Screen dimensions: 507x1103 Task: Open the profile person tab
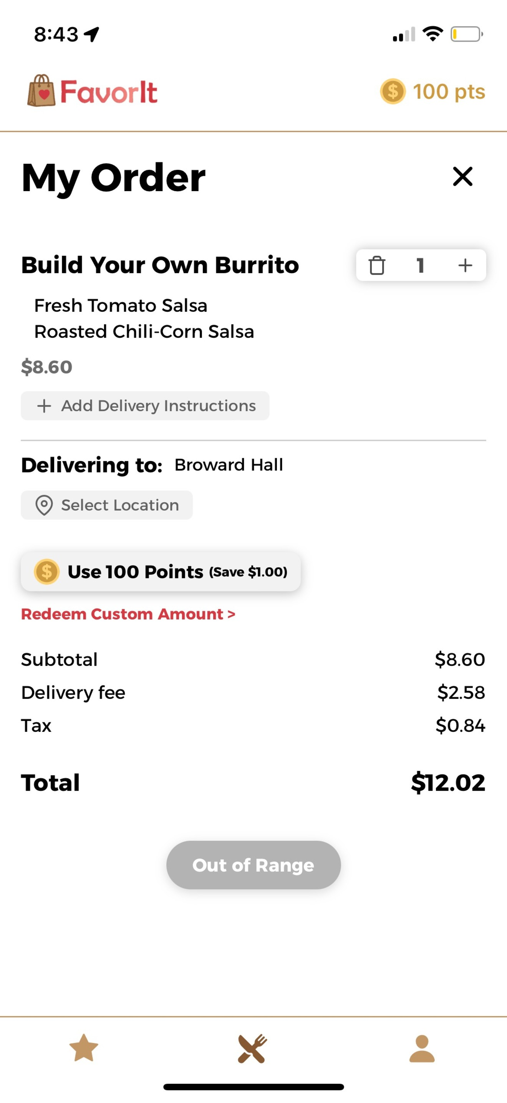422,1049
